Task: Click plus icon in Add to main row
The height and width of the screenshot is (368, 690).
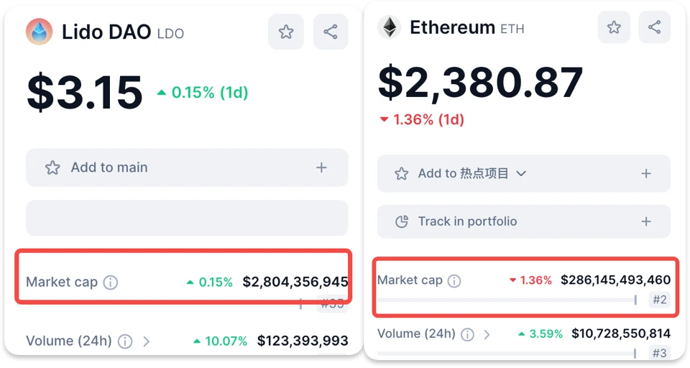Action: click(x=321, y=167)
